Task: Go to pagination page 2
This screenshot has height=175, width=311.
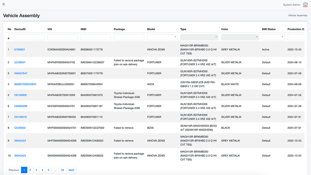Action: click(x=30, y=170)
